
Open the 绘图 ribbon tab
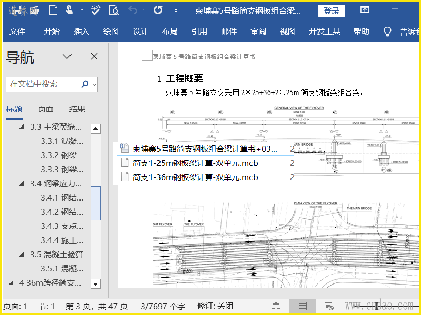pos(111,31)
